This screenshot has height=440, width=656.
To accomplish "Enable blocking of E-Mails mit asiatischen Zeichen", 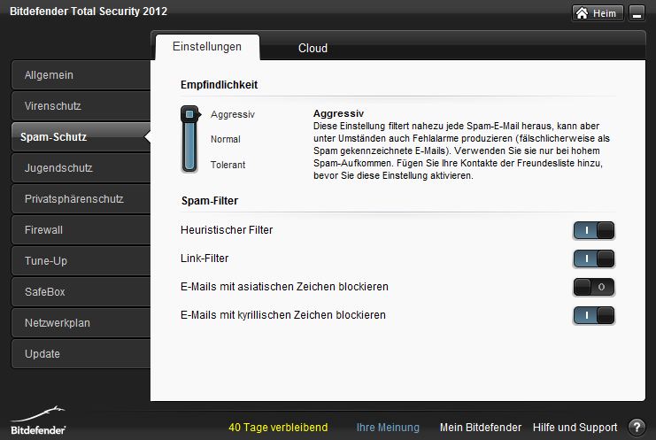I will tap(594, 288).
